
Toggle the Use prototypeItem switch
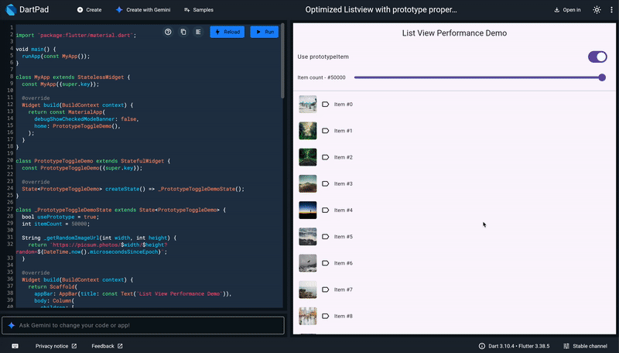point(597,57)
